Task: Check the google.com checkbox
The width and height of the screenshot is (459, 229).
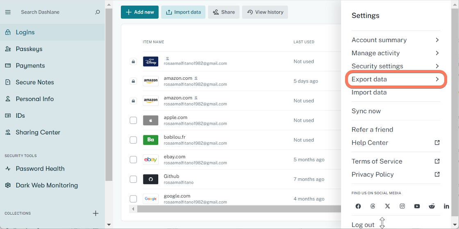Action: 133,199
